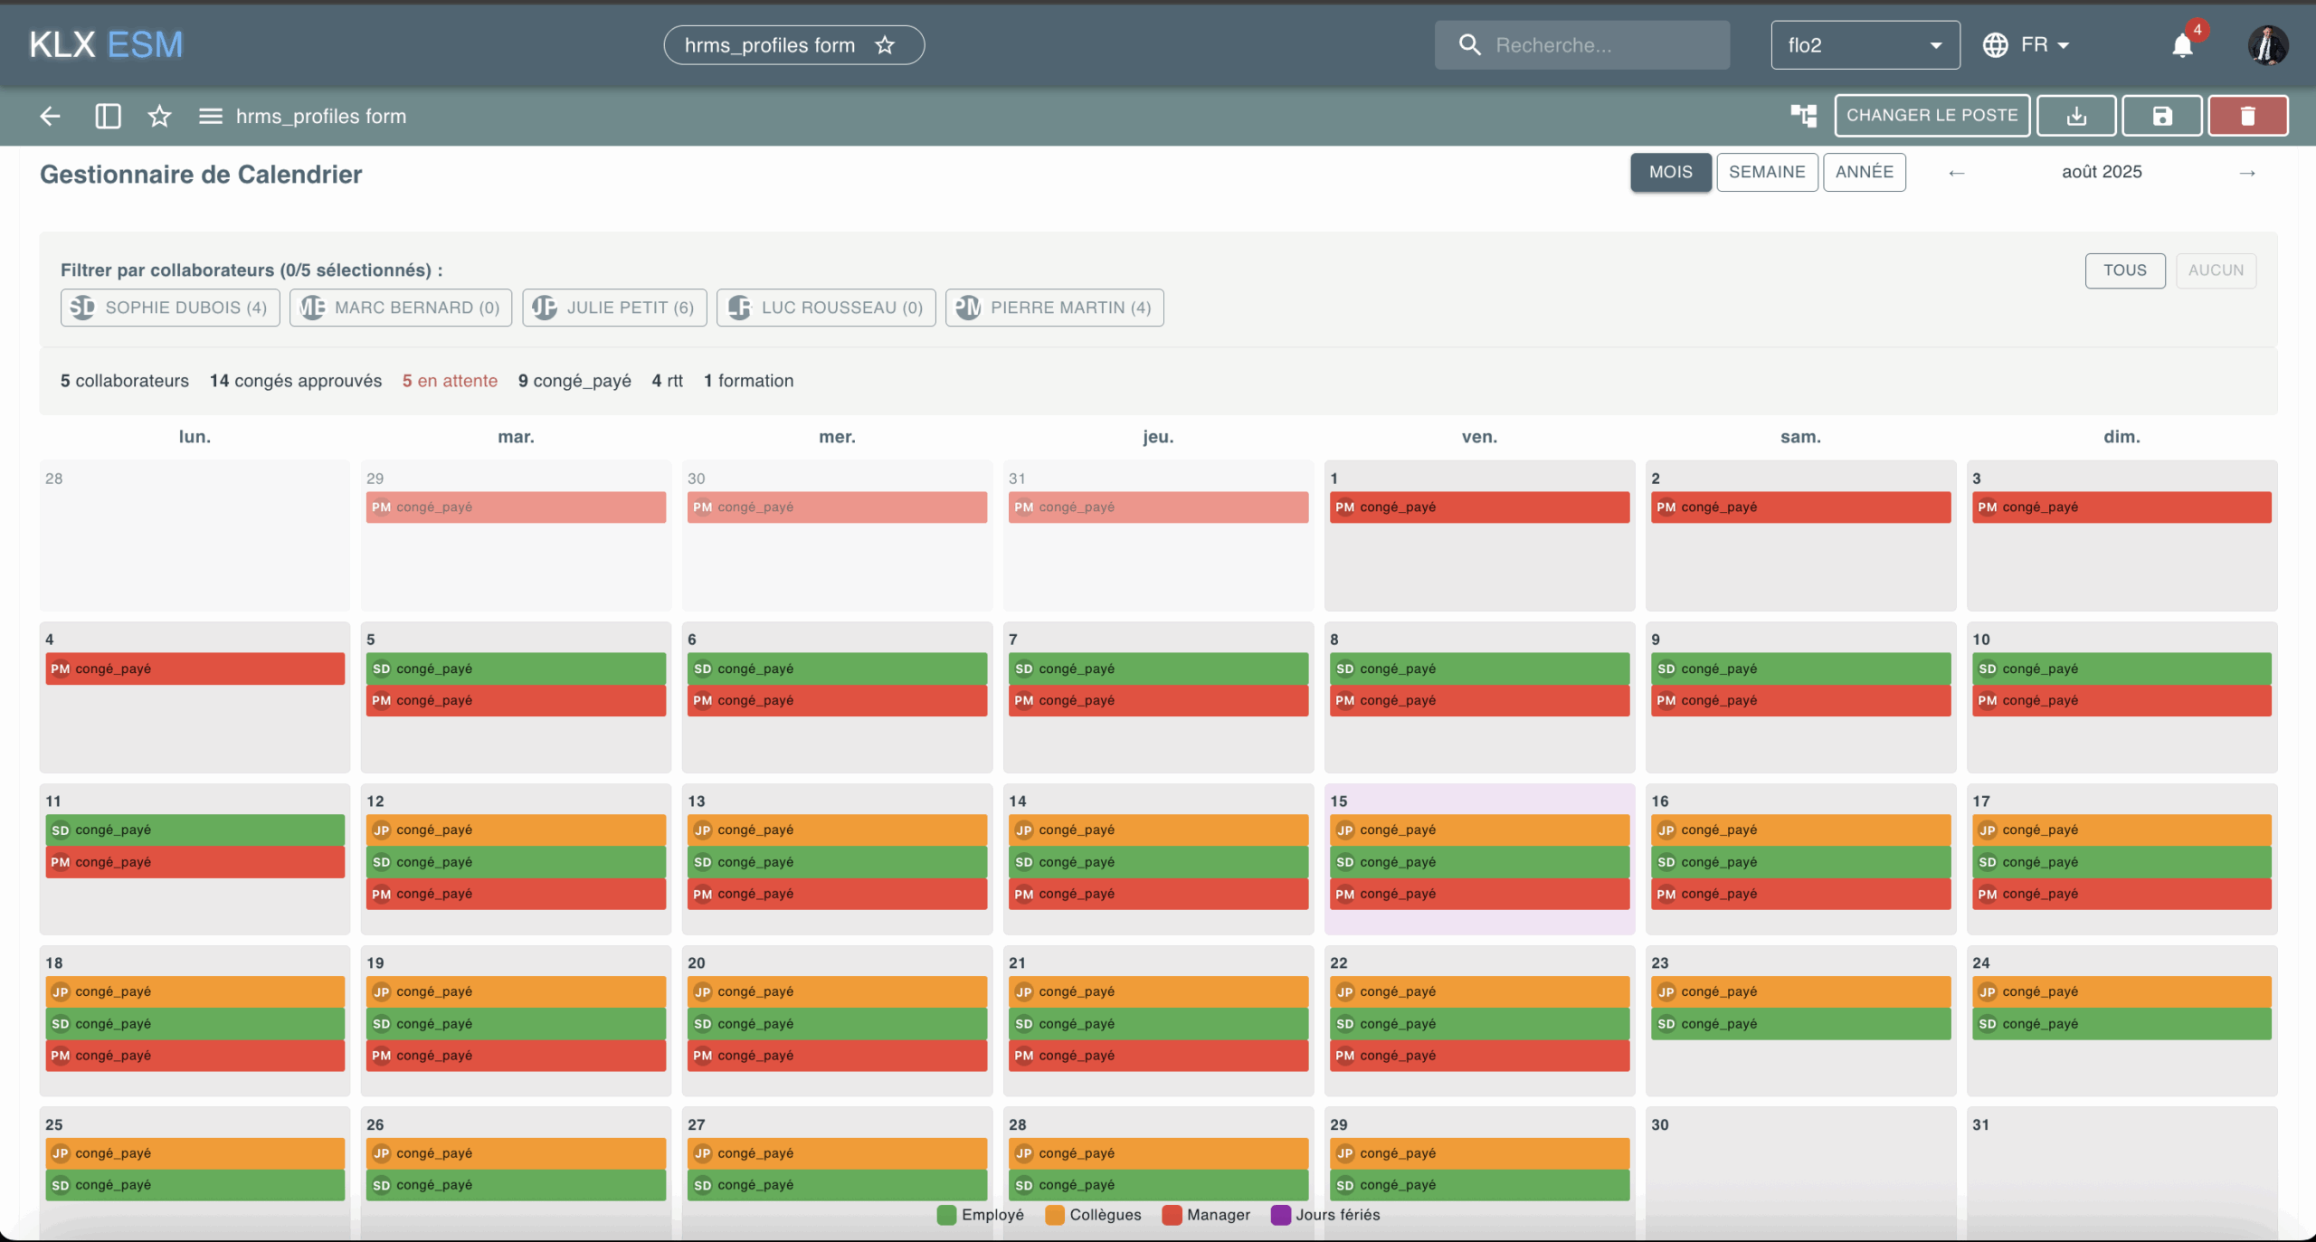
Task: Go to next month arrow
Action: (2246, 173)
